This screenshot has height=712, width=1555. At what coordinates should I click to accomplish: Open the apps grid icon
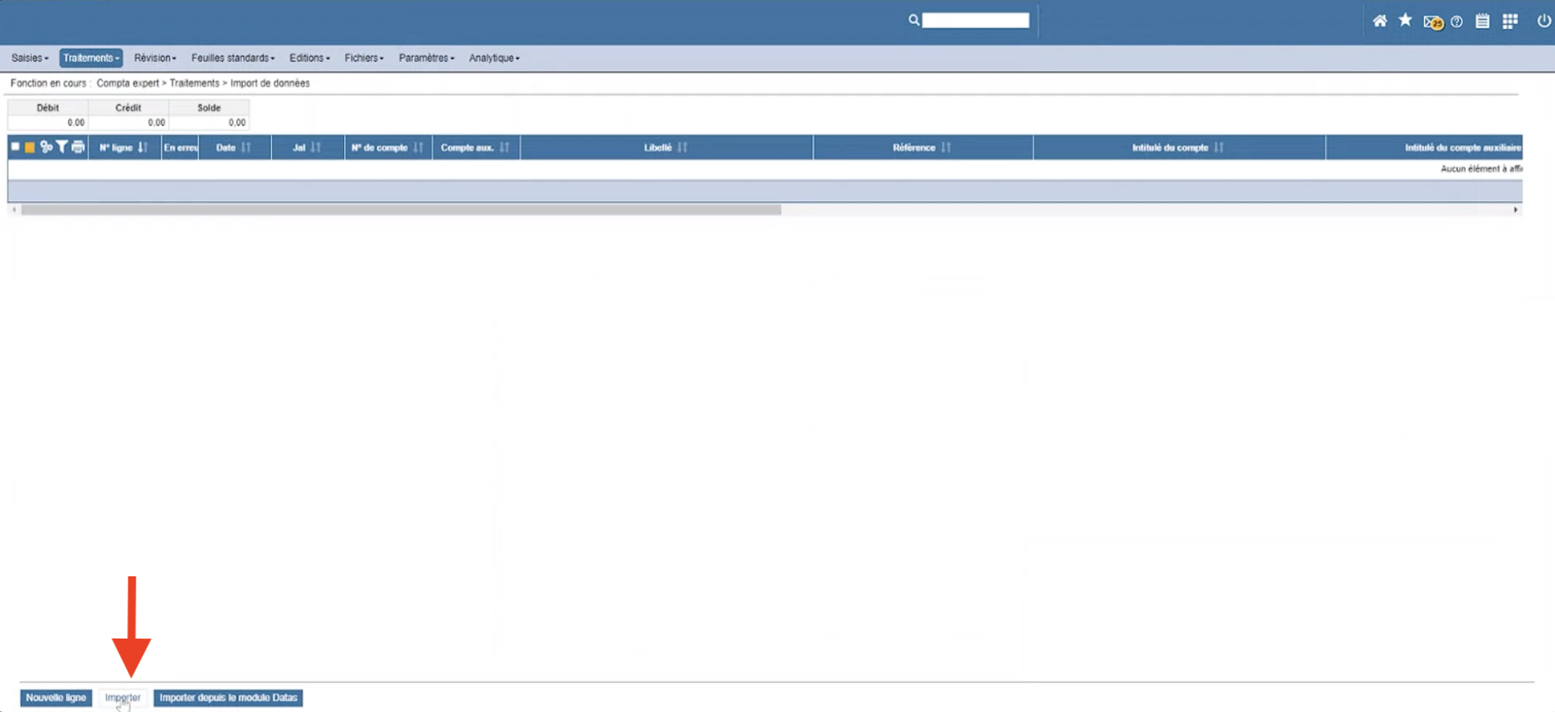point(1509,22)
